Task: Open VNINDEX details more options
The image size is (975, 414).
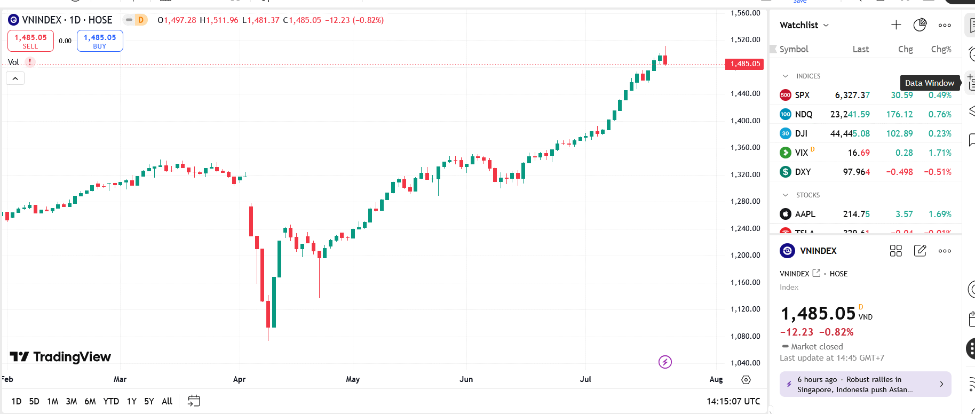Action: point(945,251)
